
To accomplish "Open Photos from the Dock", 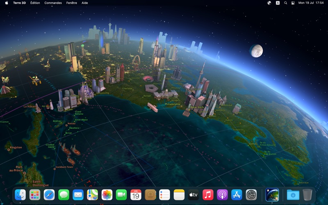I will [107, 195].
